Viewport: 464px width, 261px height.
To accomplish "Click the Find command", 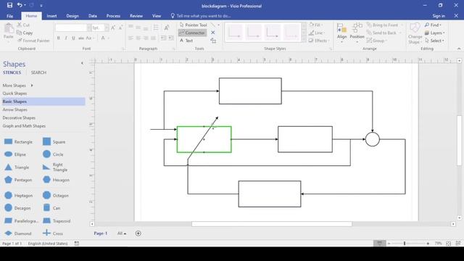I will coord(433,25).
